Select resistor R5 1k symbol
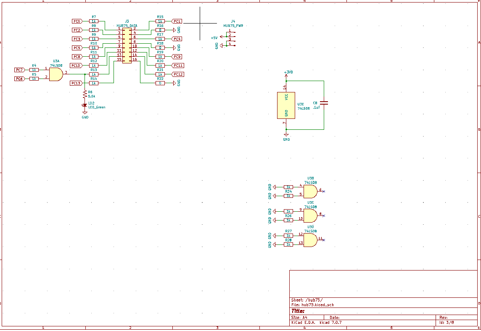 click(34, 79)
